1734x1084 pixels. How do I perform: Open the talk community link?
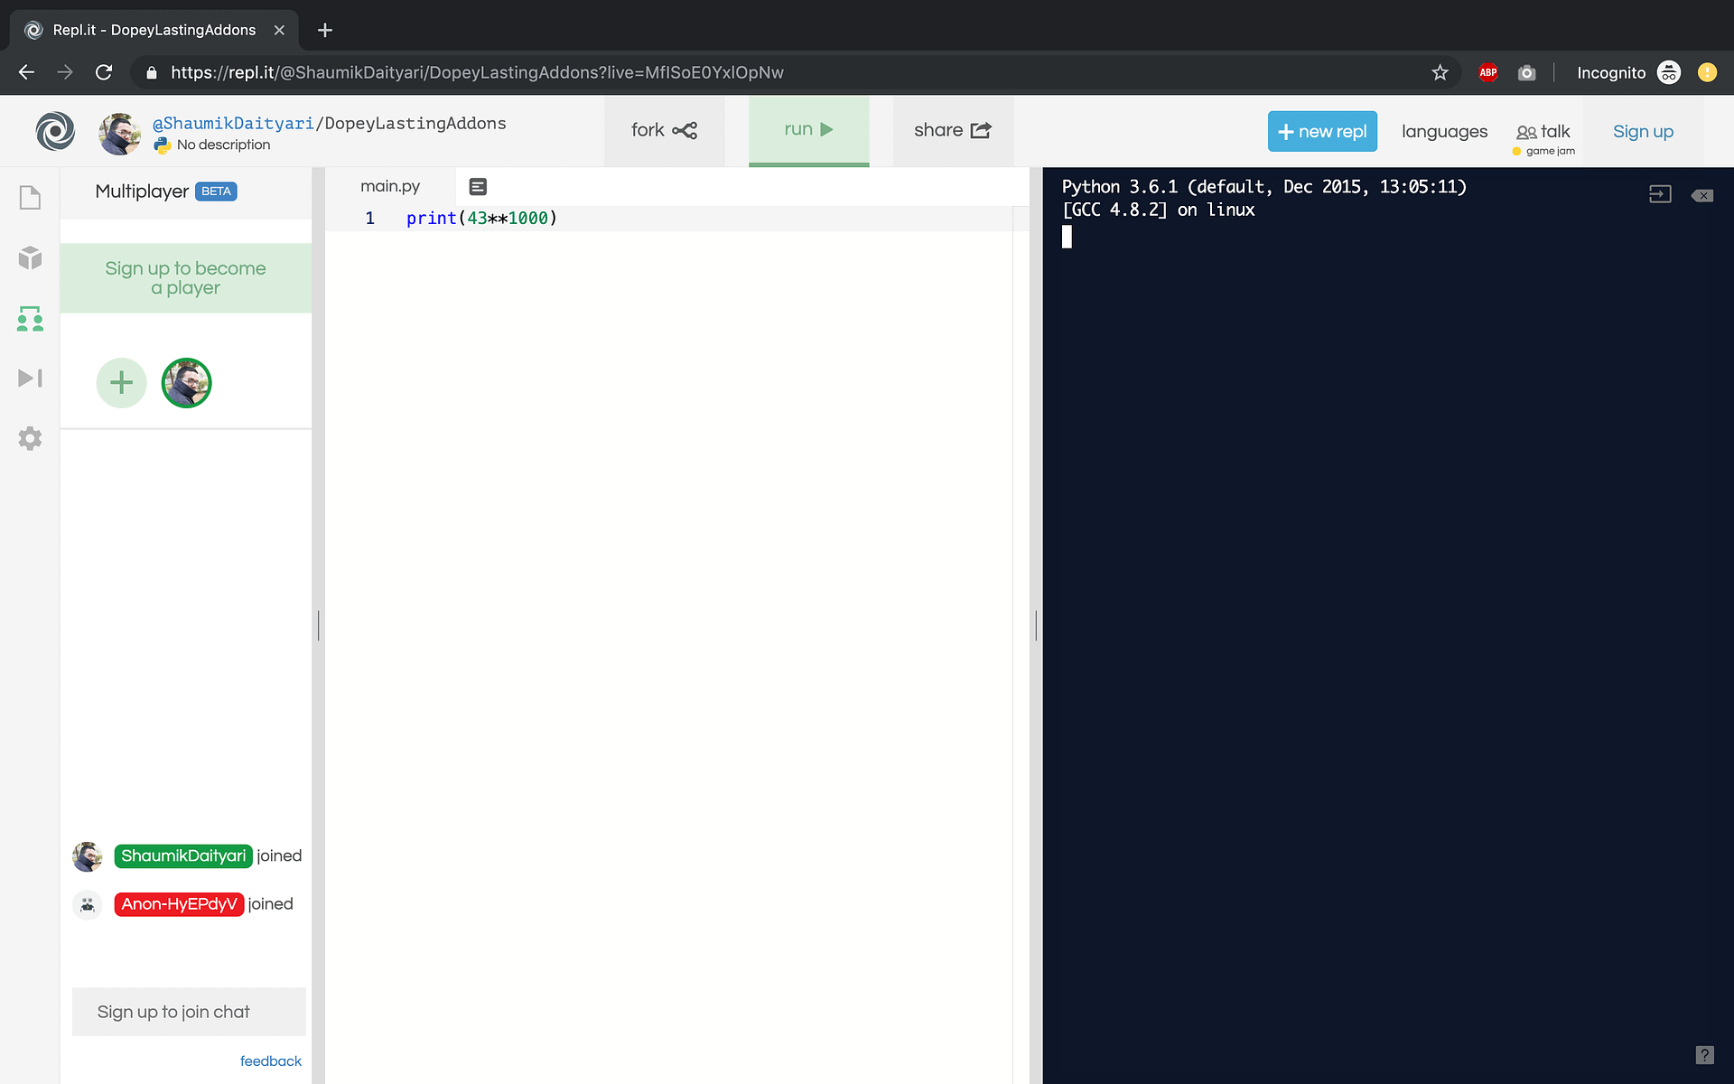click(1543, 132)
